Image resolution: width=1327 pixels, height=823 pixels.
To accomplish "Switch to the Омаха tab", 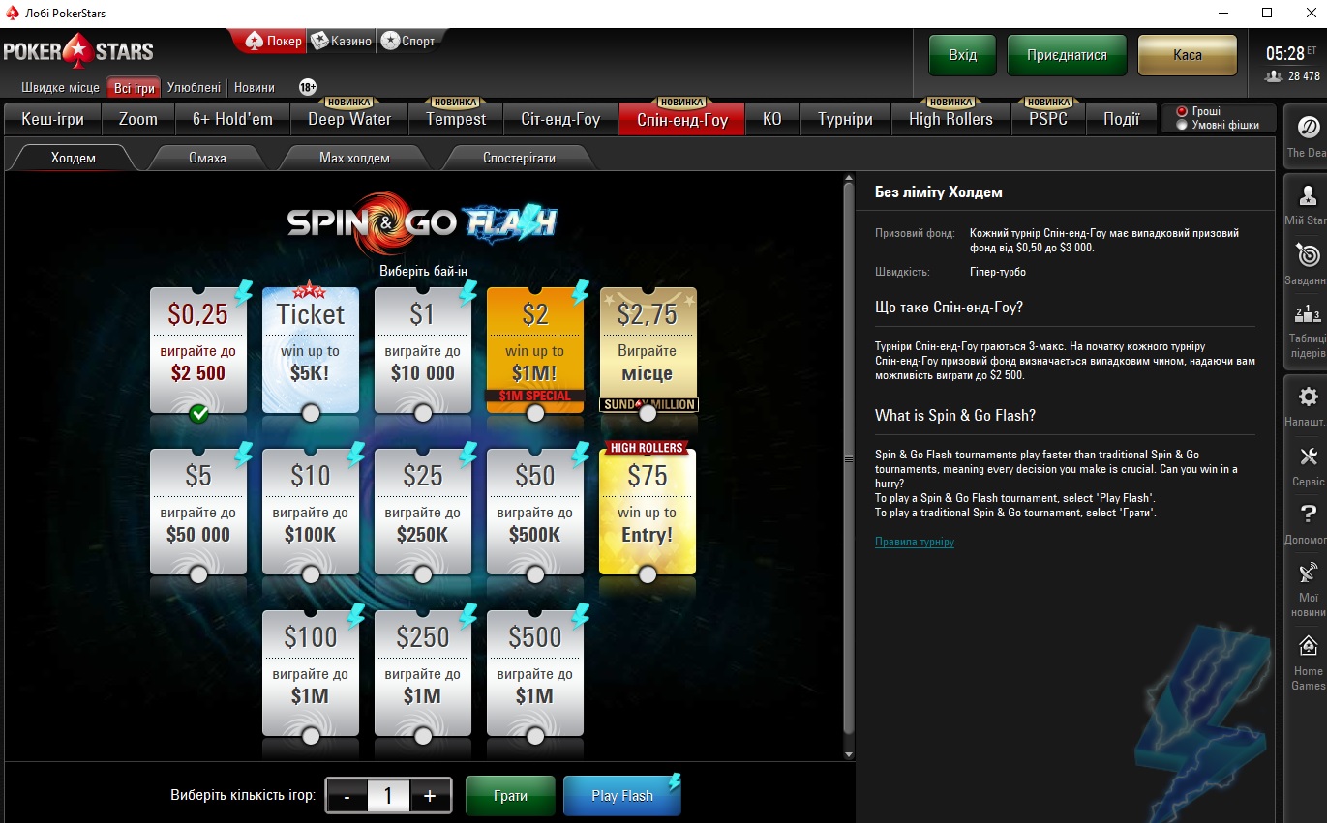I will pyautogui.click(x=207, y=158).
